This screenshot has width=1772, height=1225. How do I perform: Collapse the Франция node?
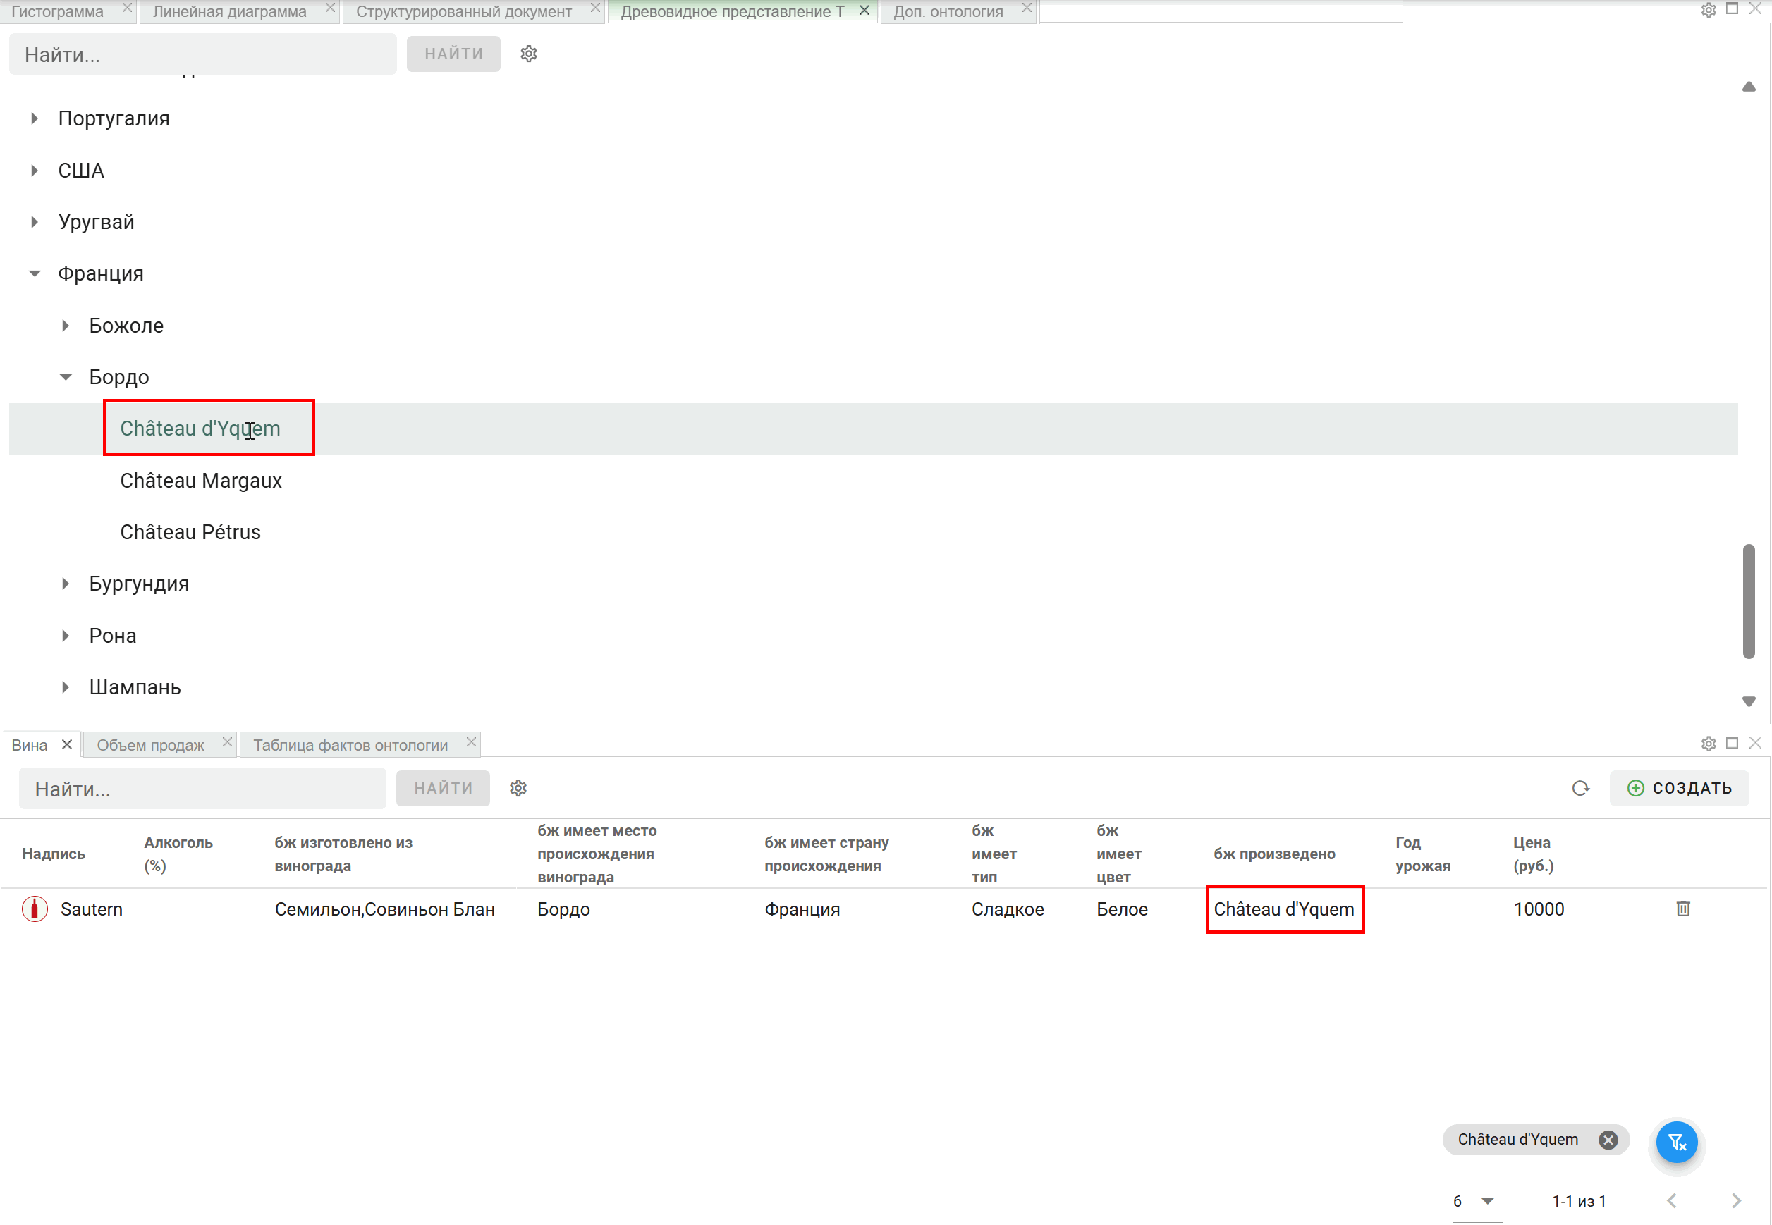(35, 273)
